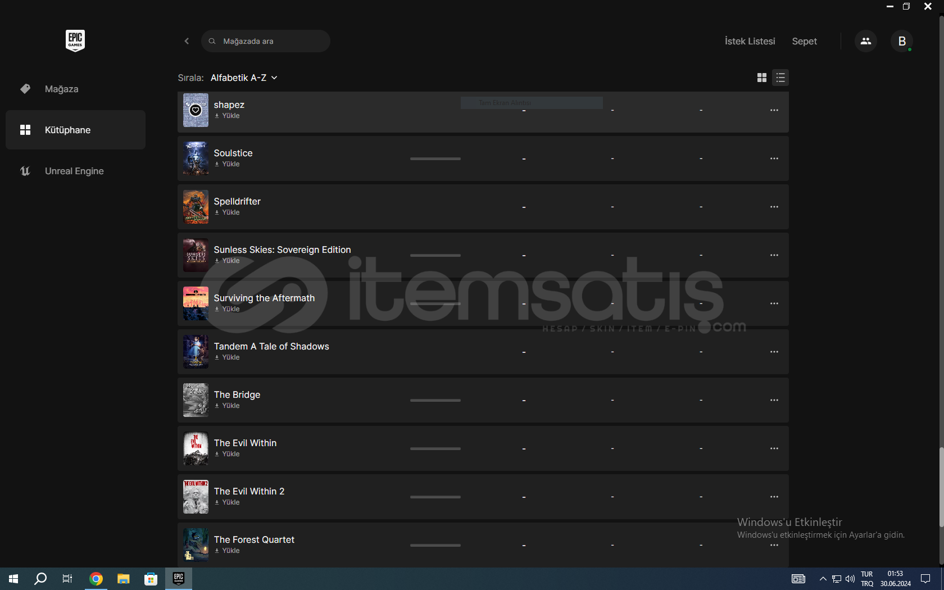Open the B profile avatar

point(902,41)
